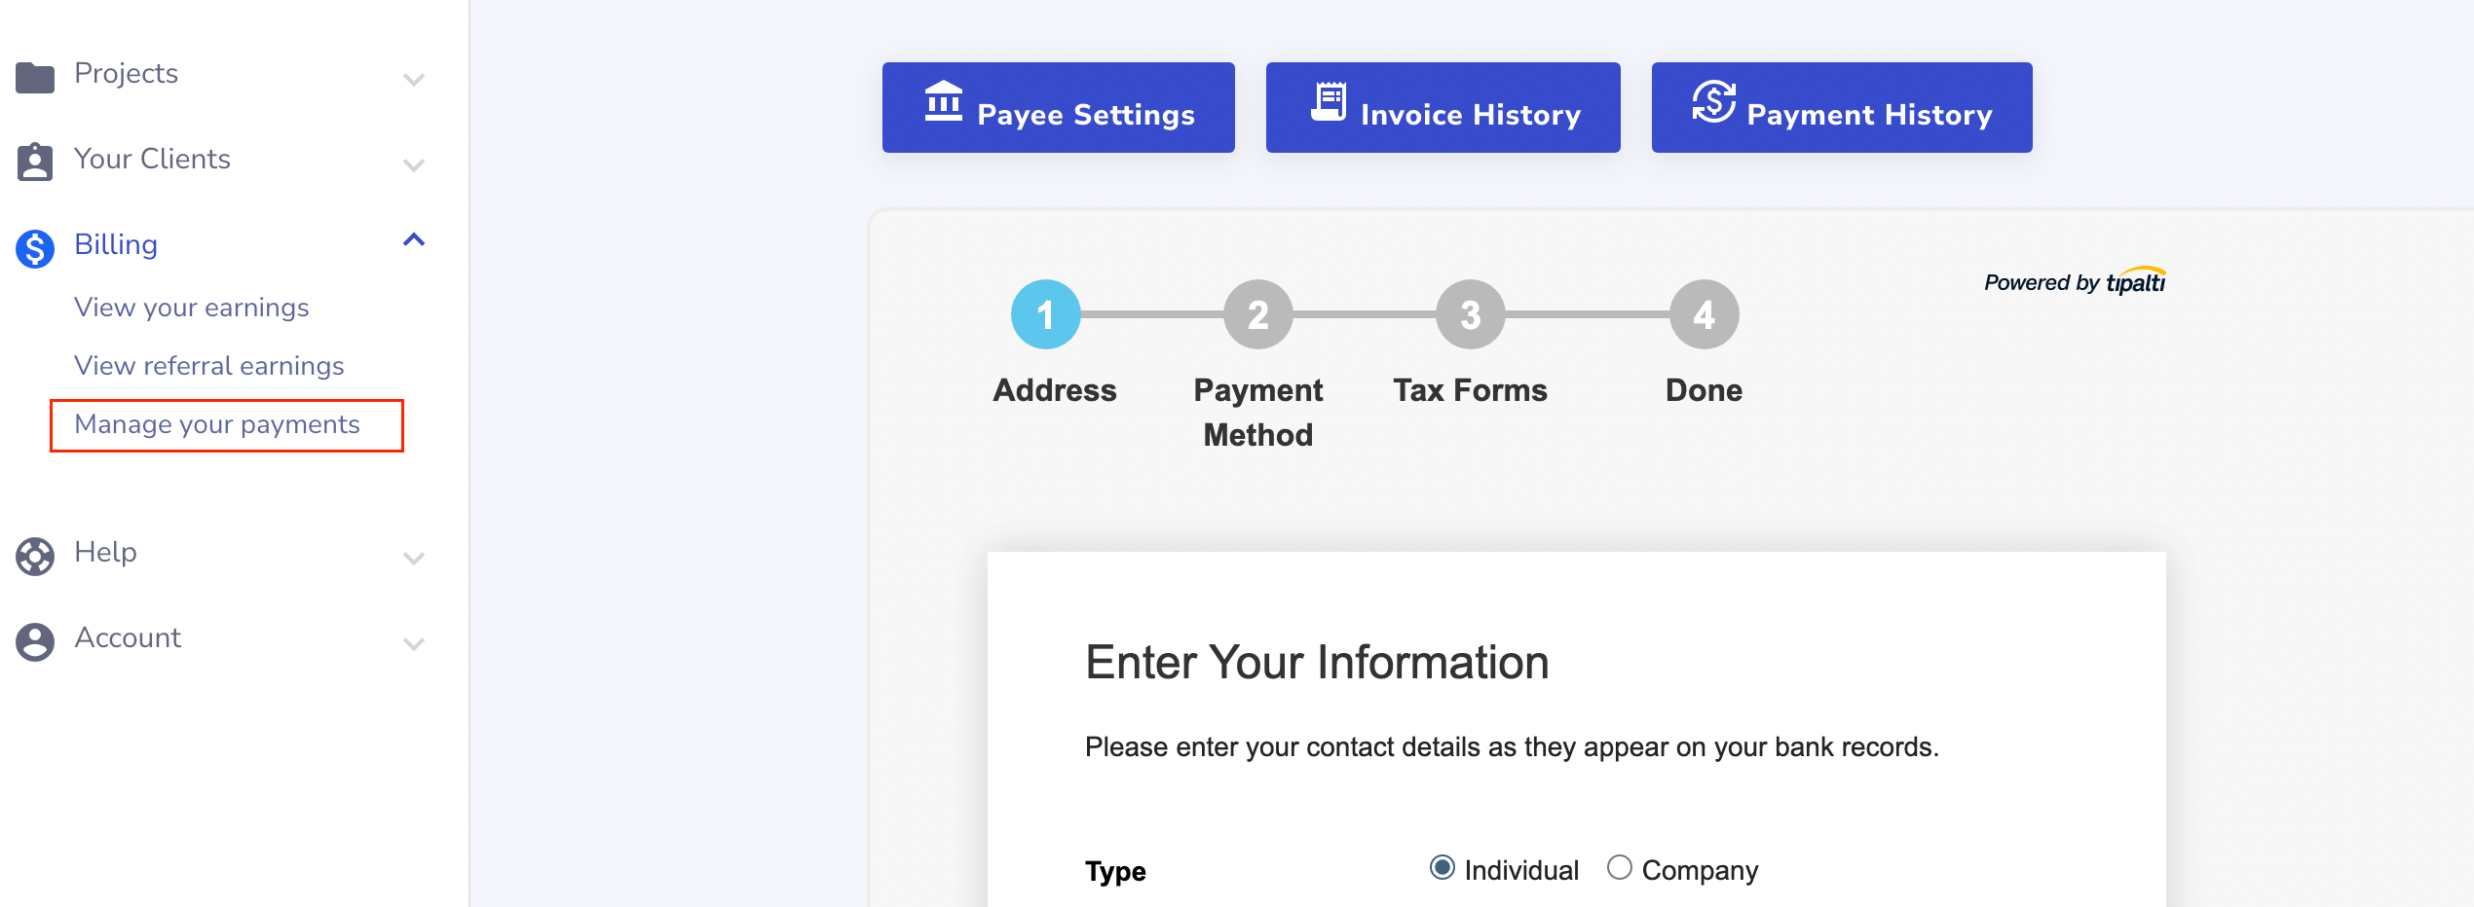The image size is (2474, 907).
Task: Click the Projects folder icon
Action: (36, 75)
